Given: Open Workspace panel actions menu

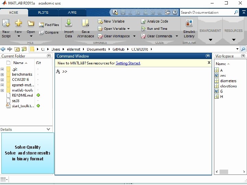Looking at the screenshot, I should 243,56.
